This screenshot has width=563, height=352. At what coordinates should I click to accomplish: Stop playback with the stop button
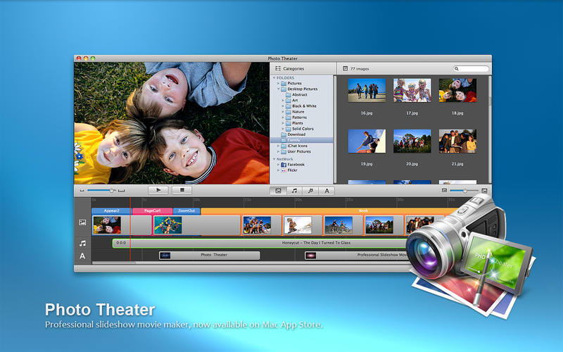click(x=182, y=190)
